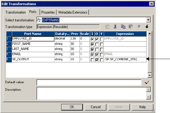
Task: Click the Copy port icon
Action: tap(123, 27)
